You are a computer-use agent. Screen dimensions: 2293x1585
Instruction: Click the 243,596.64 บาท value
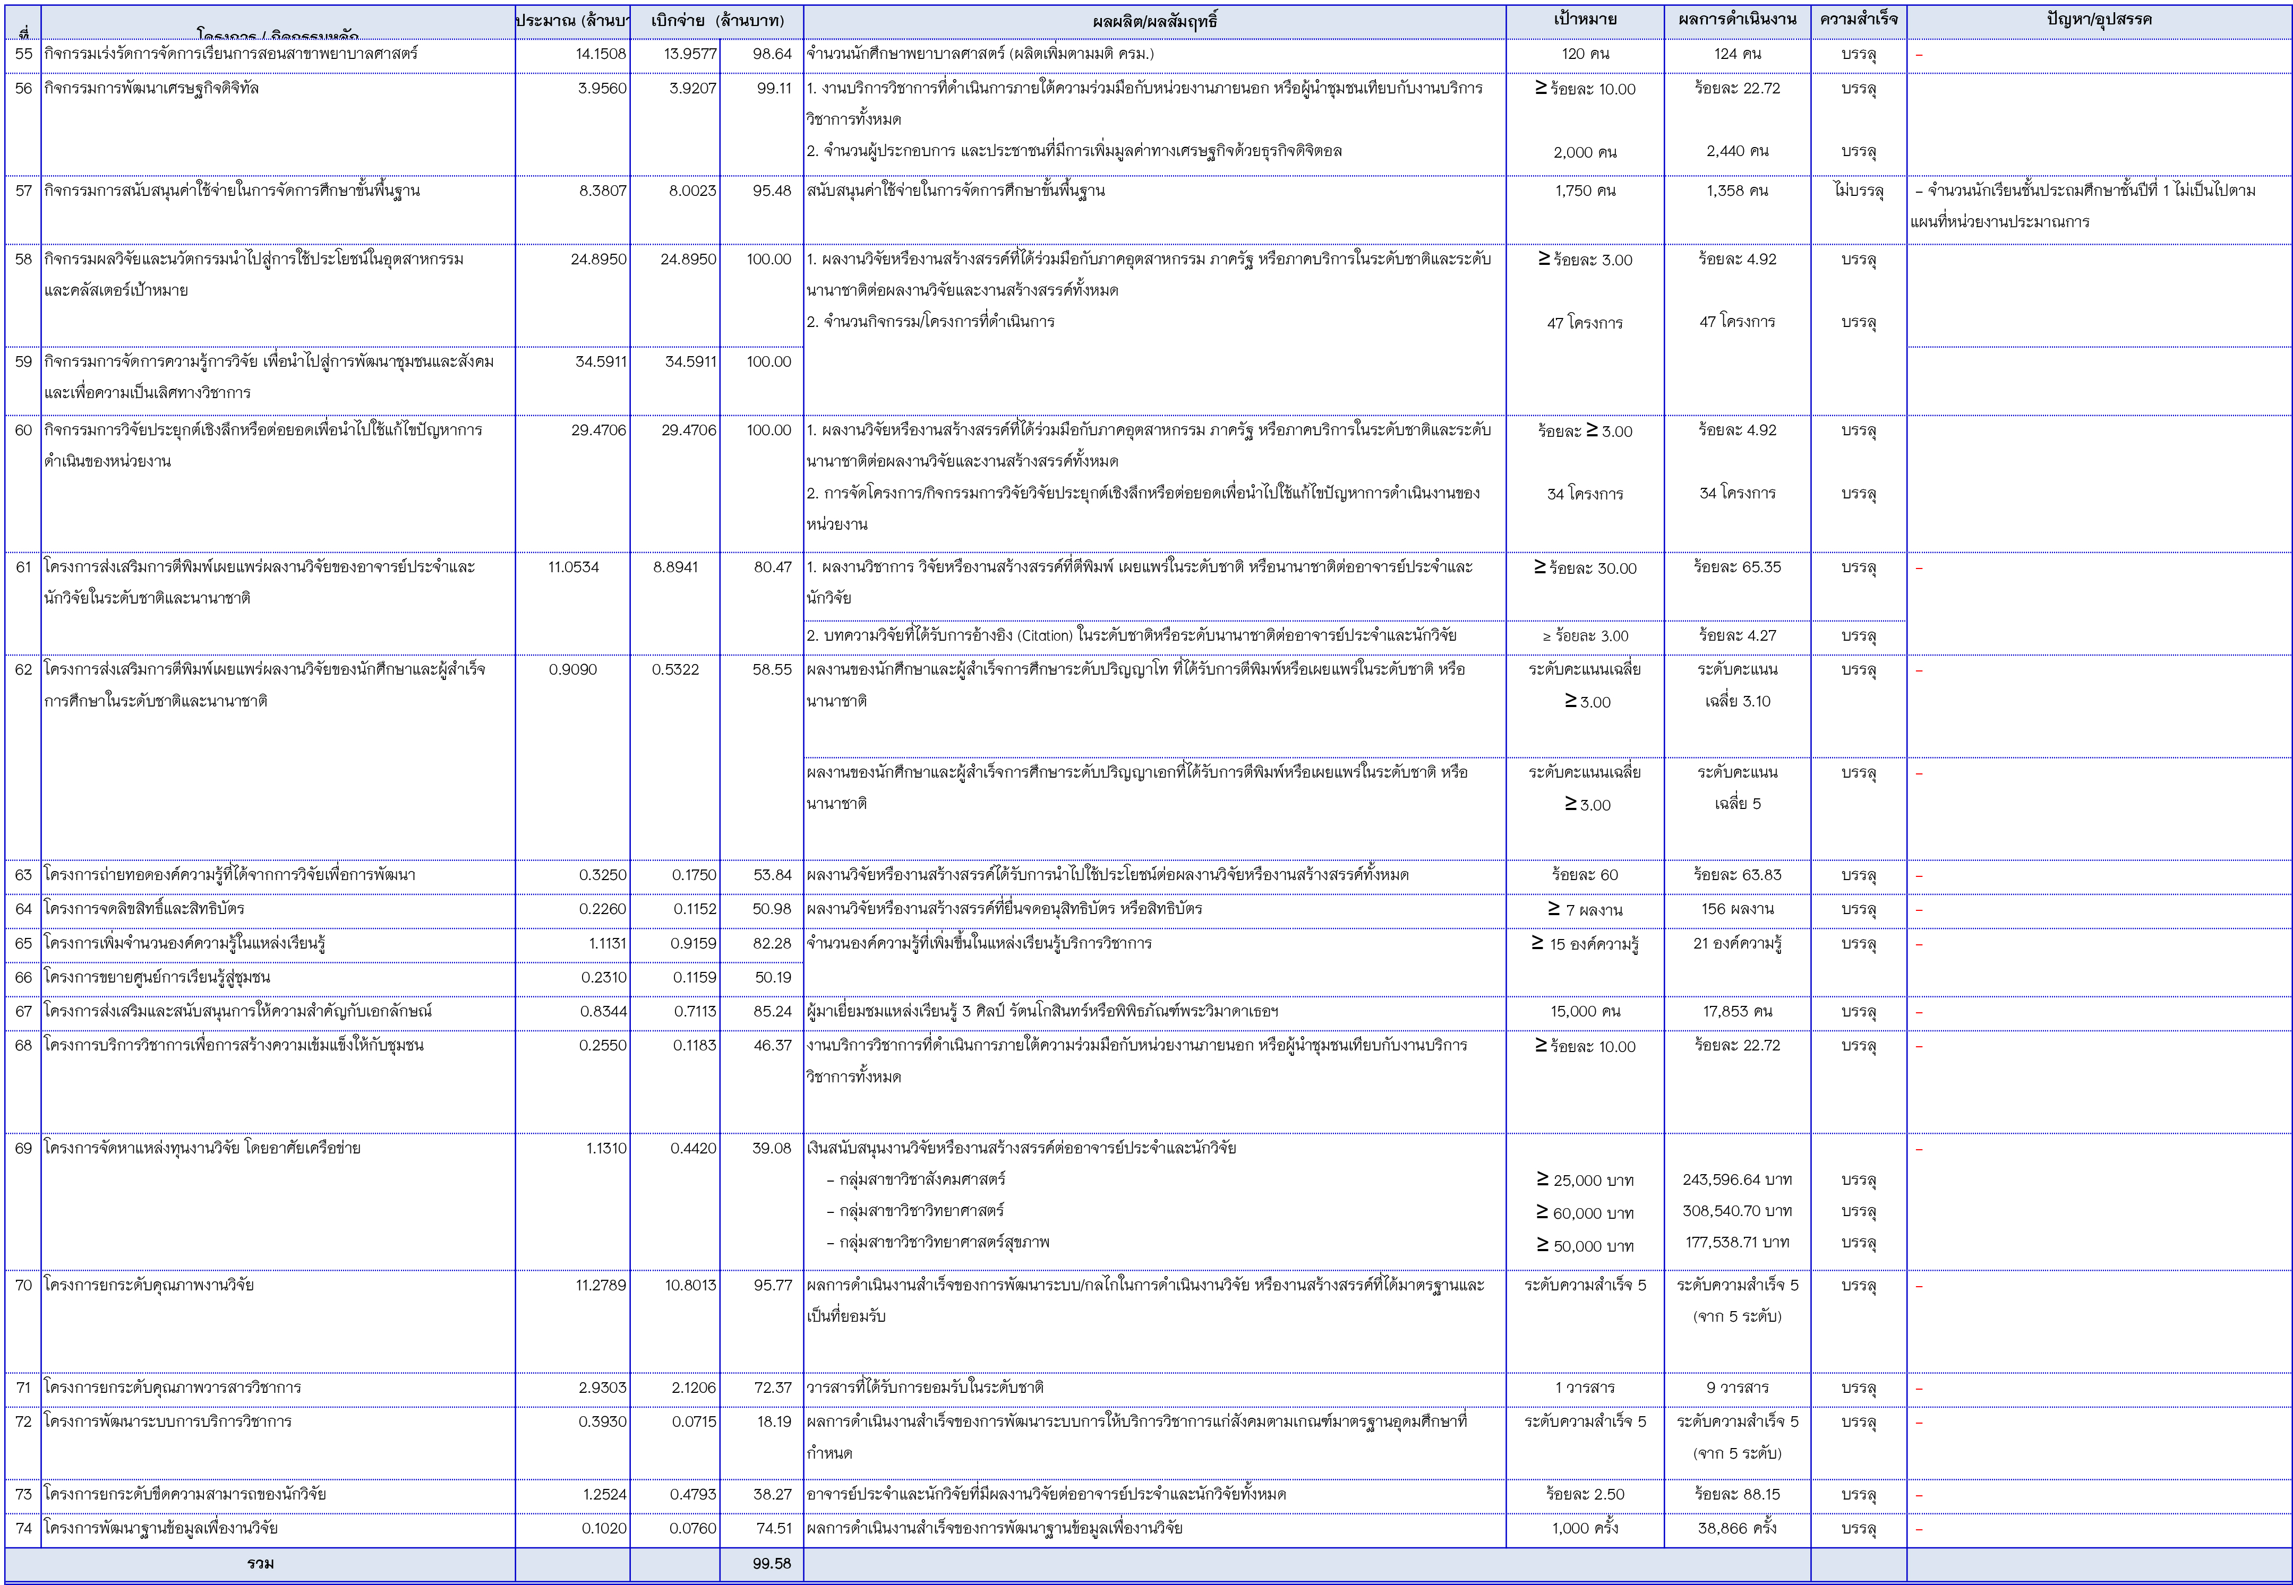click(x=1736, y=1180)
